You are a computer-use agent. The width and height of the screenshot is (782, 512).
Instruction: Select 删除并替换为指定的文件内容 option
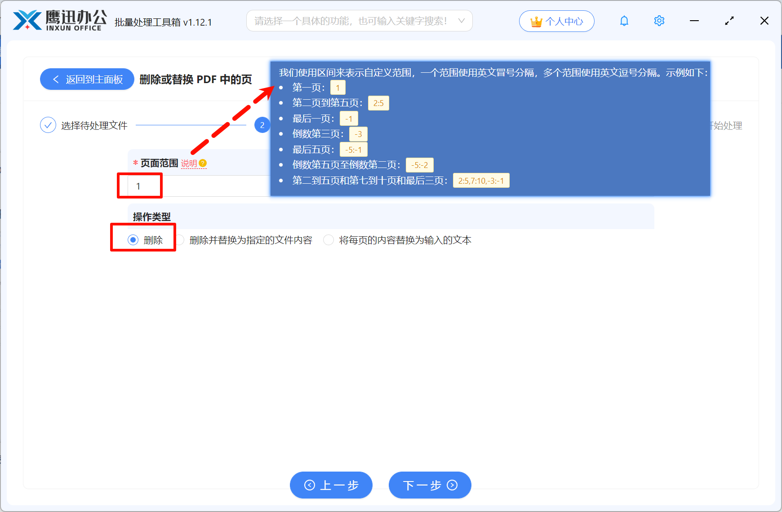pos(180,240)
